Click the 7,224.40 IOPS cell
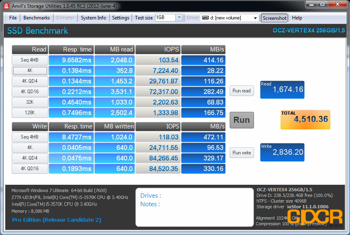 tap(158, 71)
